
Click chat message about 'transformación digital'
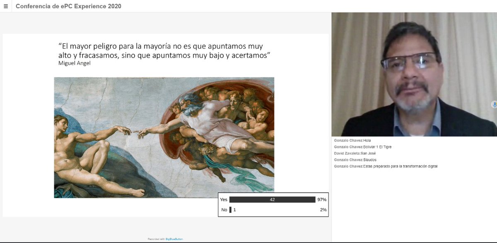[x=386, y=166]
